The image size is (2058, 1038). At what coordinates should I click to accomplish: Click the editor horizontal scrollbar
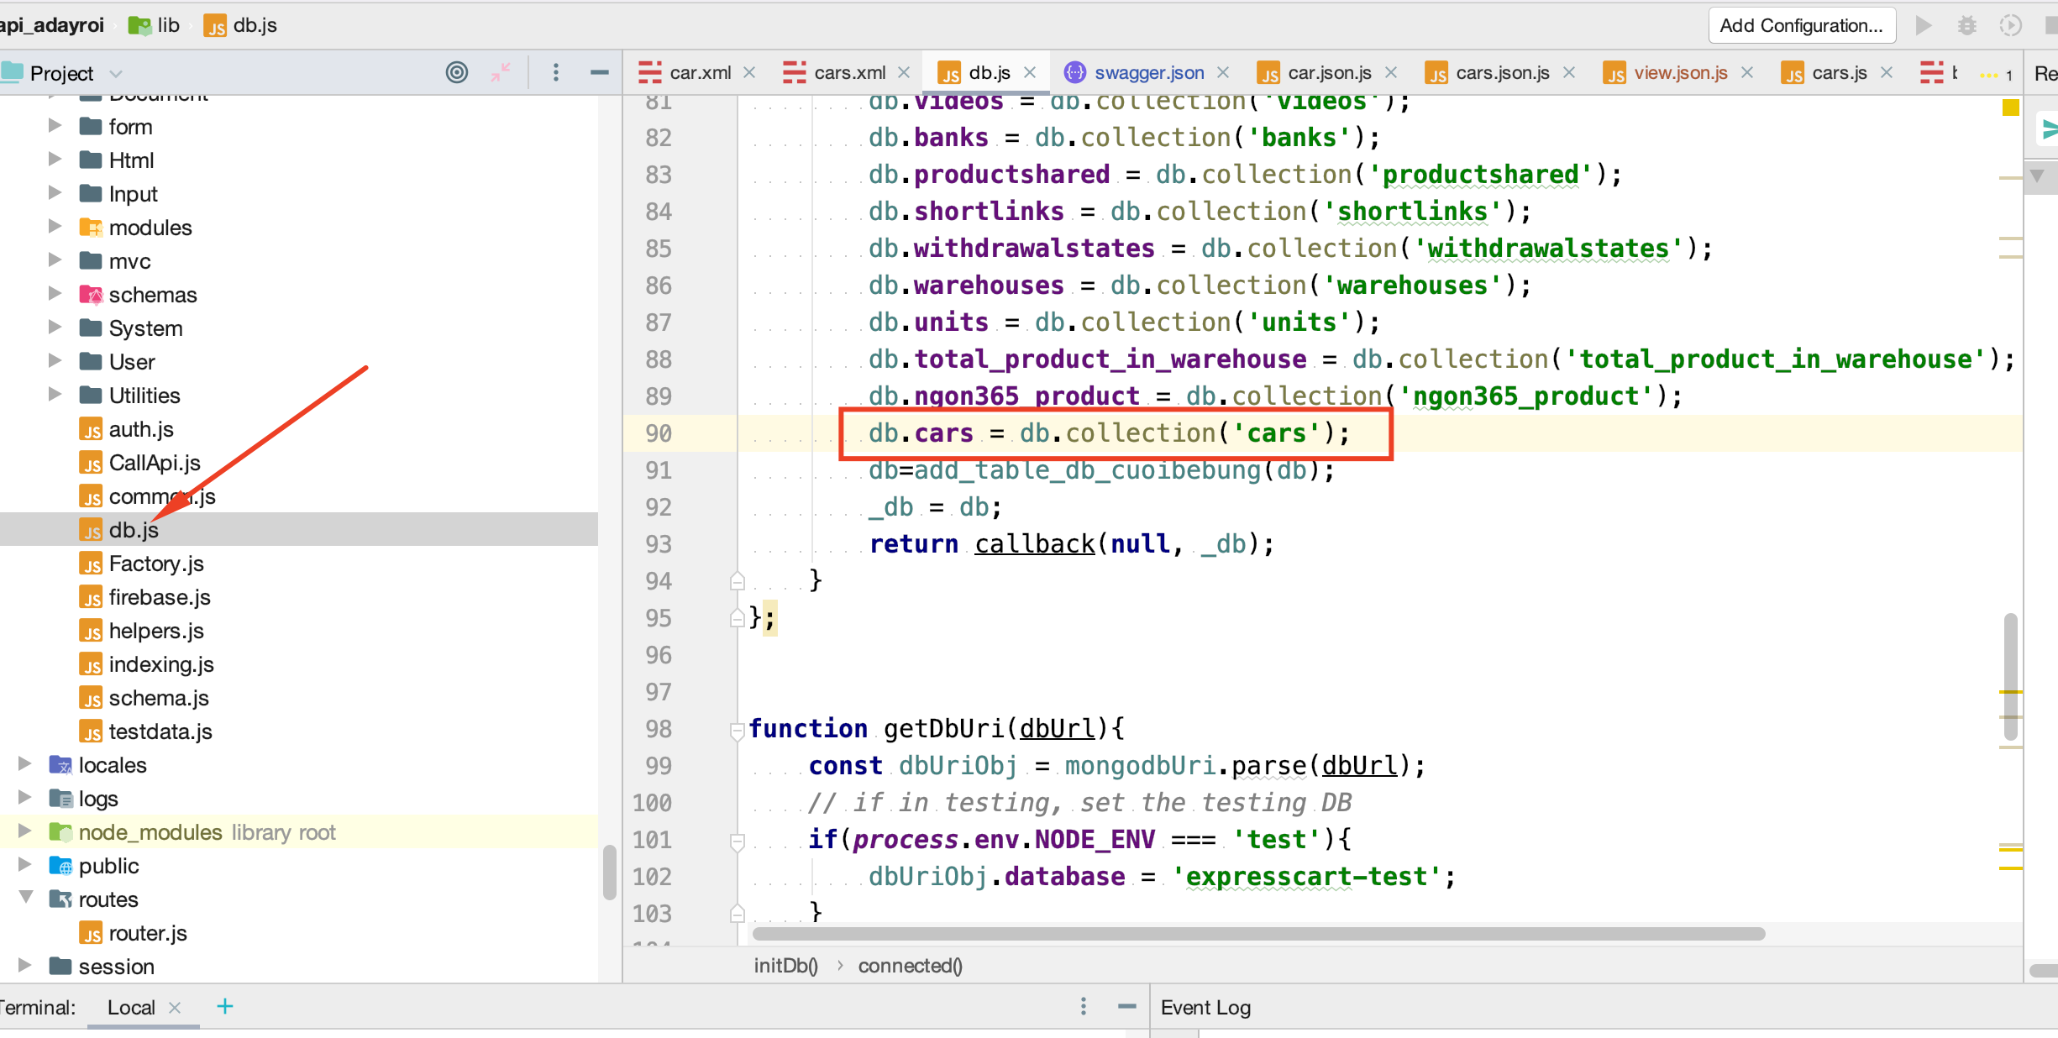(1258, 933)
